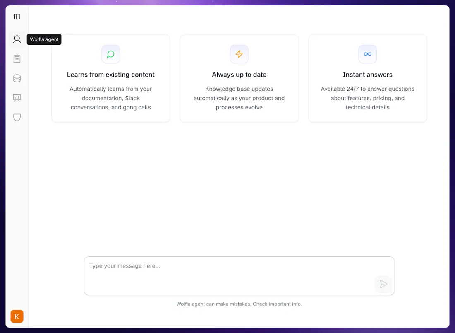This screenshot has height=333, width=455.
Task: Open the clipboard icon in sidebar
Action: point(17,59)
